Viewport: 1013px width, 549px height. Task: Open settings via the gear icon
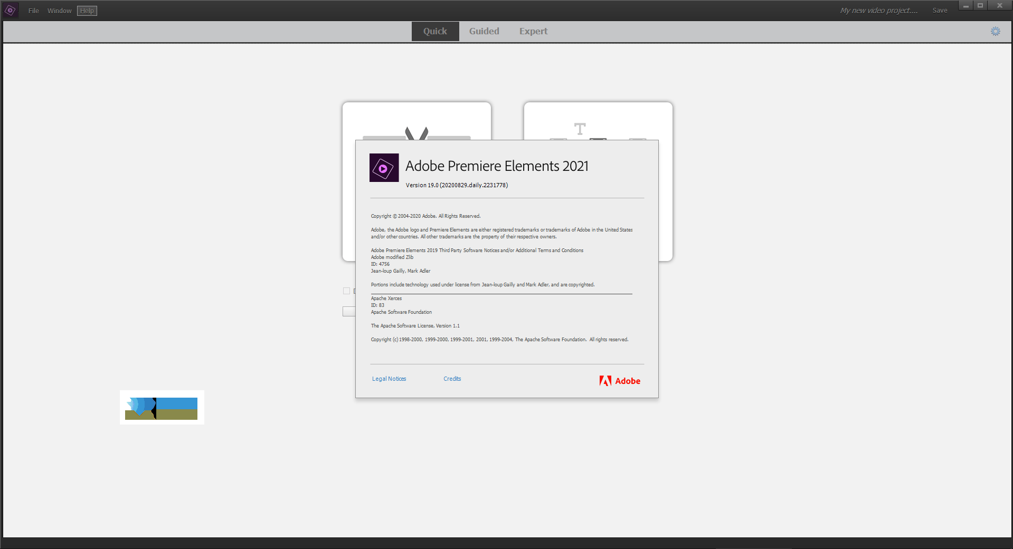click(996, 31)
